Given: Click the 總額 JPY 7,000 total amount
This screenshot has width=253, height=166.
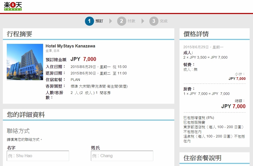Looking at the screenshot, I should coord(233,106).
